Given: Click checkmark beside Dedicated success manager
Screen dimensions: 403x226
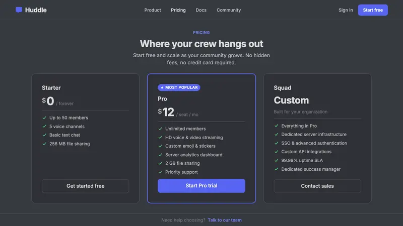Looking at the screenshot, I should click(x=276, y=169).
